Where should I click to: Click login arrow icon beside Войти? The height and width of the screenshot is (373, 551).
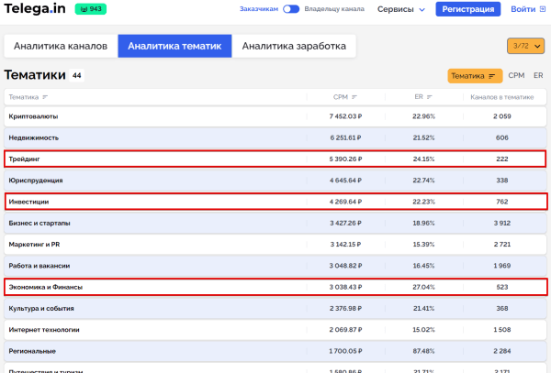pos(543,9)
